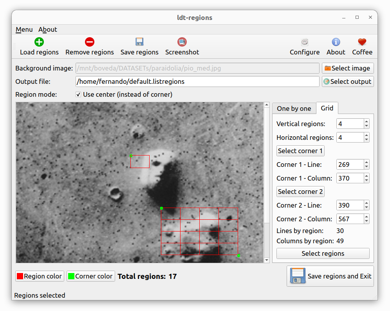Open the Menu menu

pyautogui.click(x=24, y=29)
